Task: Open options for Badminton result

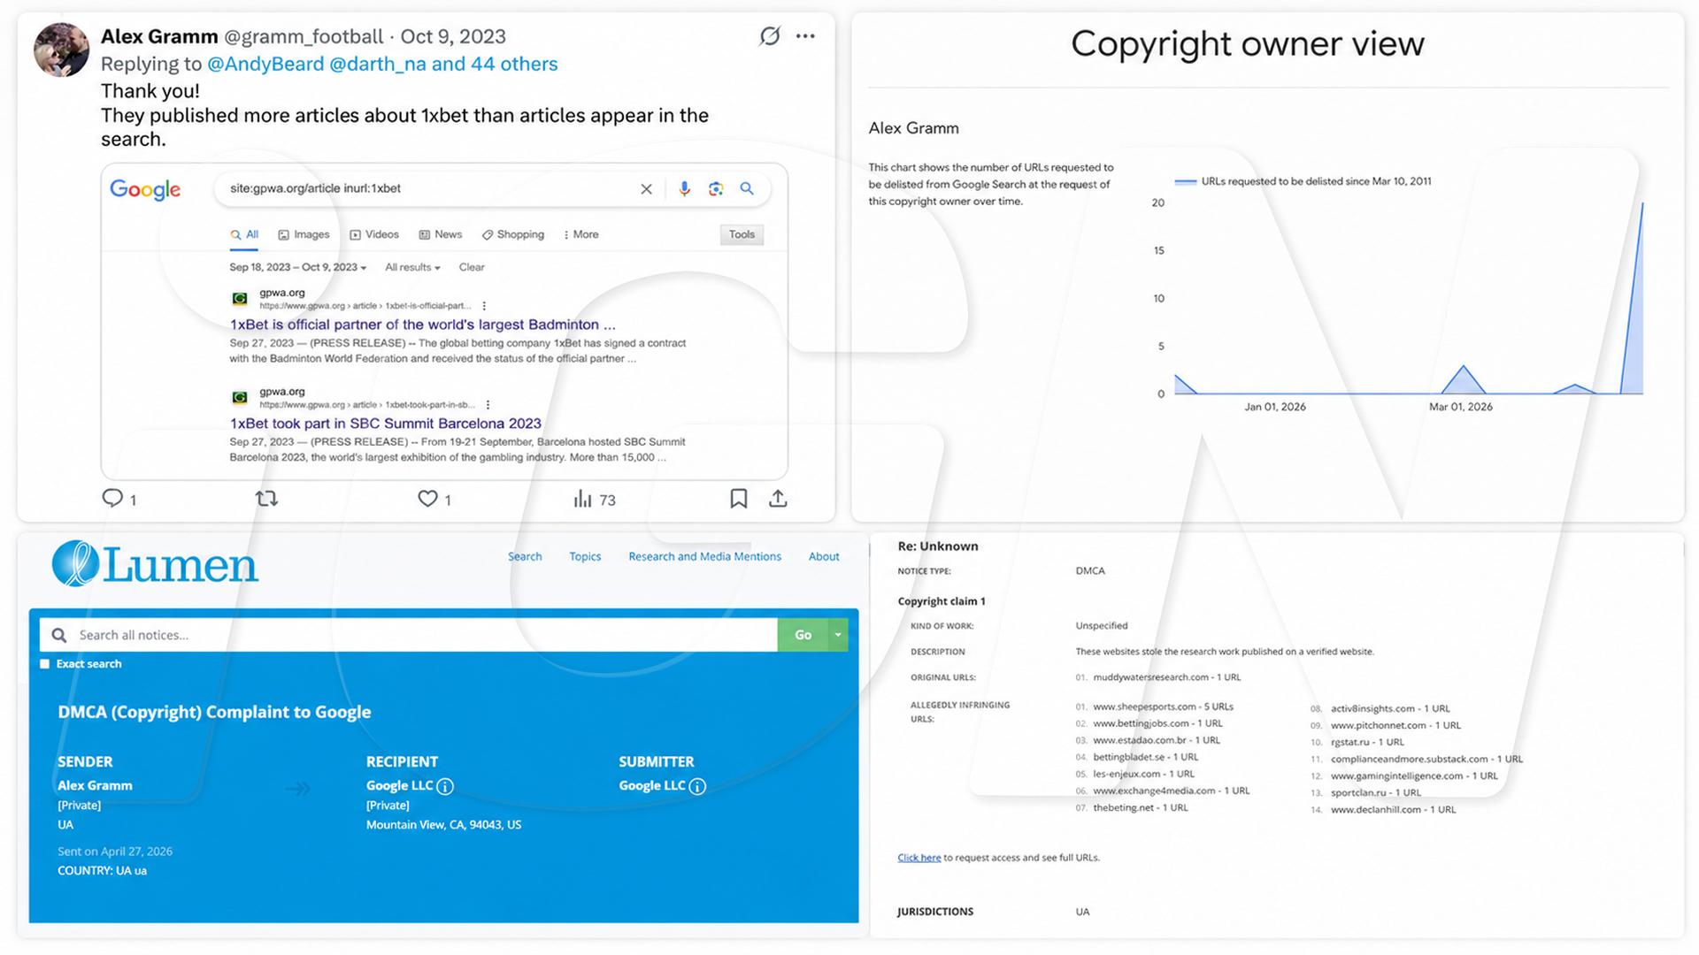Action: tap(484, 306)
